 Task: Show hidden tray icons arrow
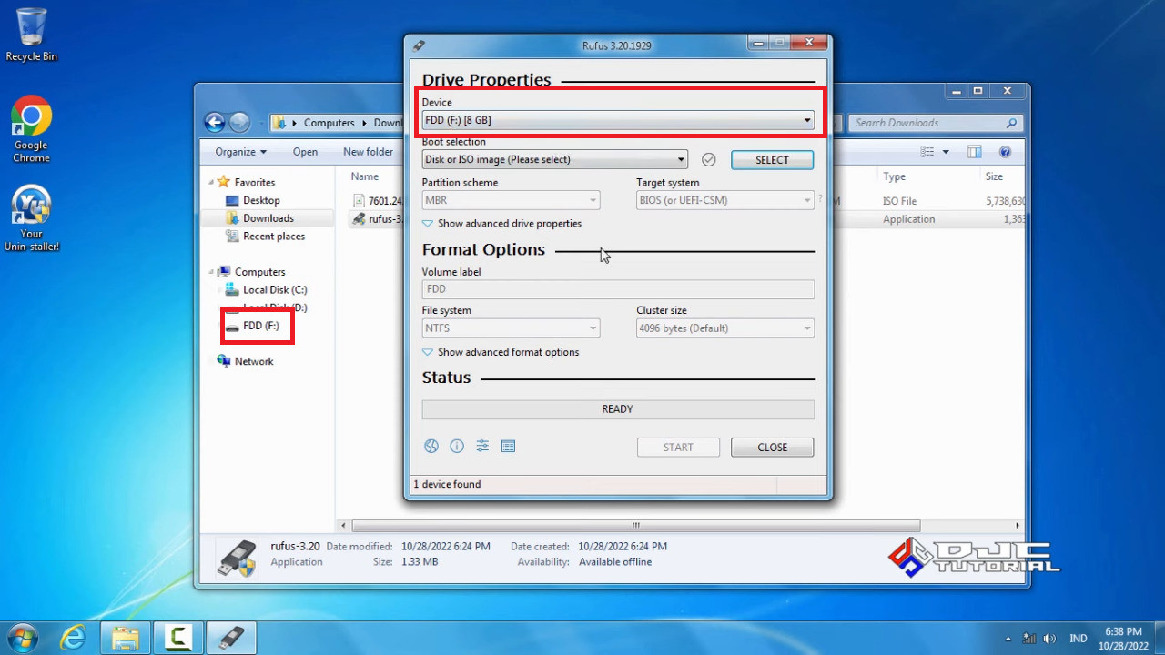point(1008,639)
